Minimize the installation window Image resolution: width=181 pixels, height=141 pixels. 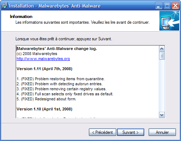click(159, 6)
